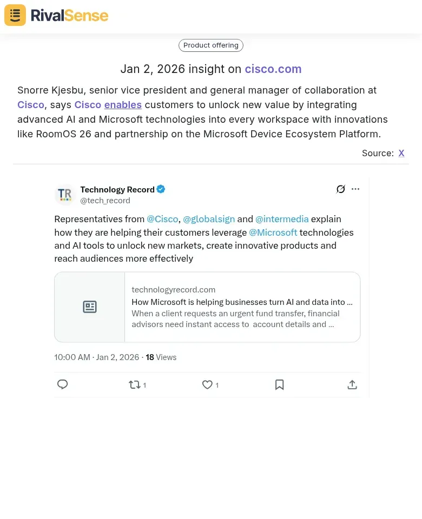Image resolution: width=422 pixels, height=519 pixels.
Task: Bookmark the tweet using the bookmark icon
Action: pos(280,384)
